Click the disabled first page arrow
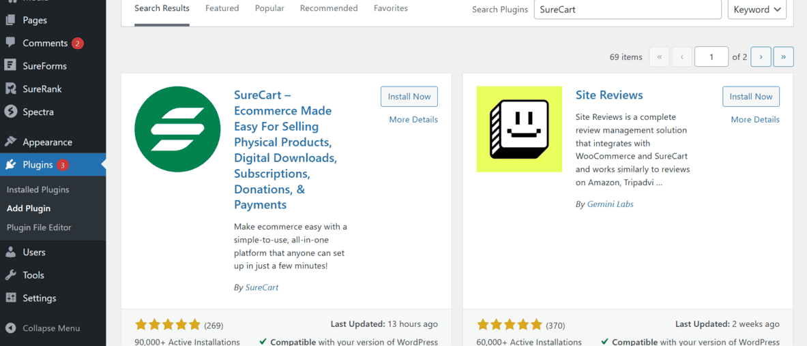This screenshot has height=346, width=807. point(659,57)
